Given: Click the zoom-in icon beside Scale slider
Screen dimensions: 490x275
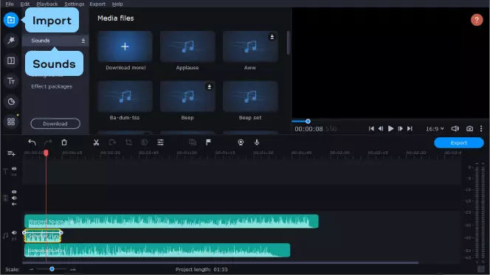Looking at the screenshot, I should 73,269.
